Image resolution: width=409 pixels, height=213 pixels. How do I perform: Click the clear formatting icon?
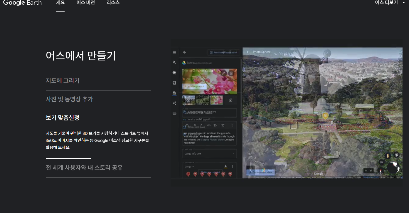click(223, 125)
